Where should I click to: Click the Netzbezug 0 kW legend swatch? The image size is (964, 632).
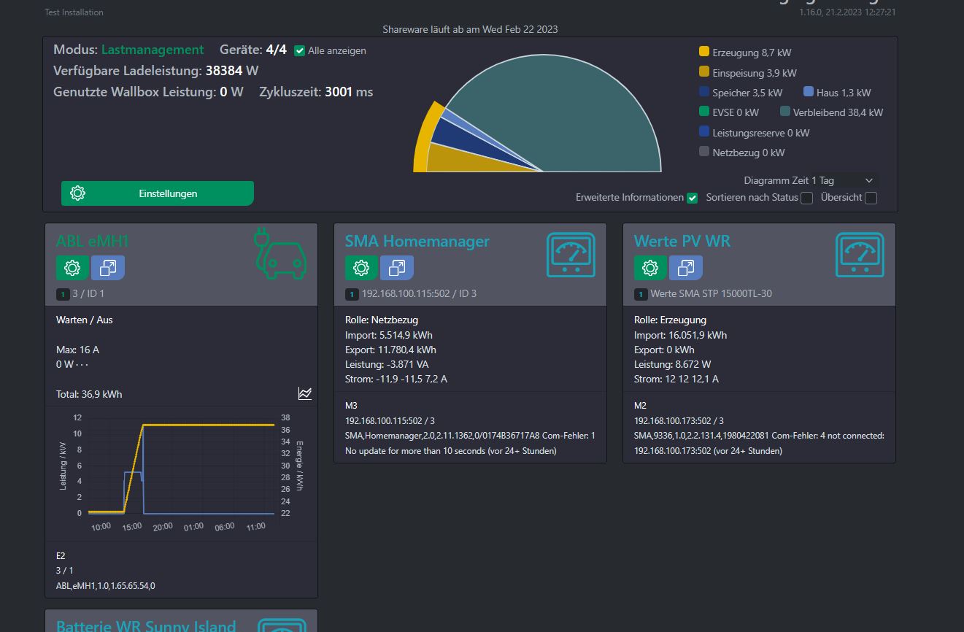coord(704,152)
